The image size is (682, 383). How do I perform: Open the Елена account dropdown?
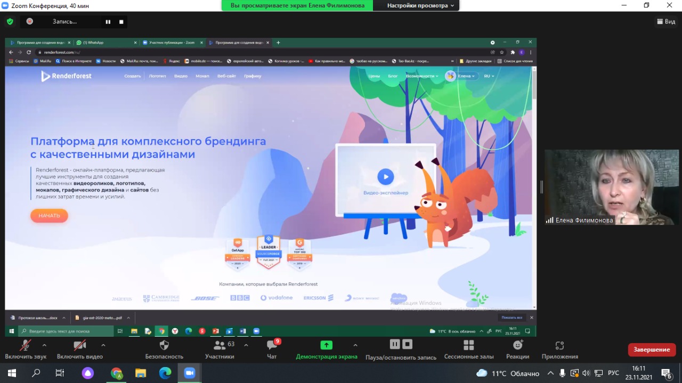(461, 76)
